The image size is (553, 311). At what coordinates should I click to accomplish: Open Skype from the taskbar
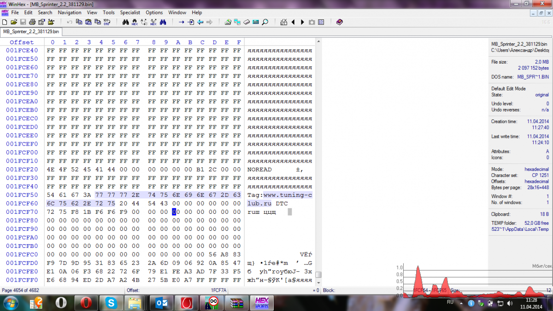pyautogui.click(x=111, y=303)
